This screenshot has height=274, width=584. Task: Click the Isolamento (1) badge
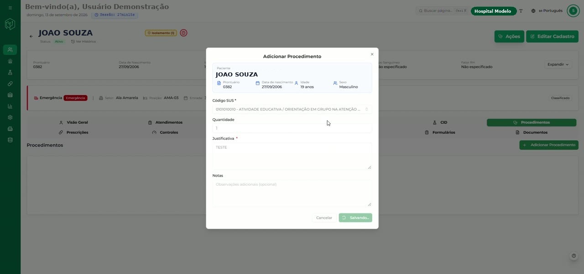[161, 33]
